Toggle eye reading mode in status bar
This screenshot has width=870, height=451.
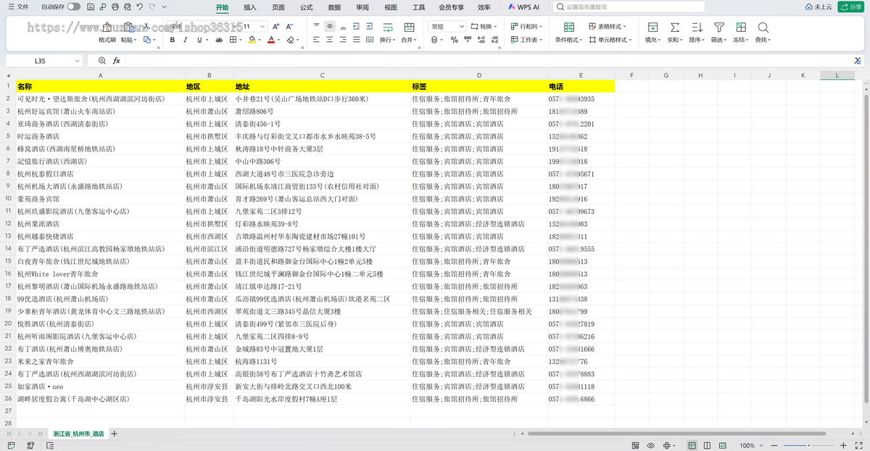point(651,445)
